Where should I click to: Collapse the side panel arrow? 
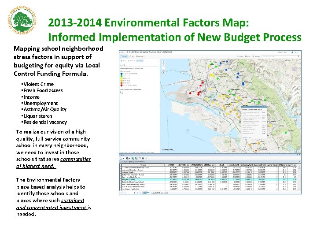tap(158, 61)
